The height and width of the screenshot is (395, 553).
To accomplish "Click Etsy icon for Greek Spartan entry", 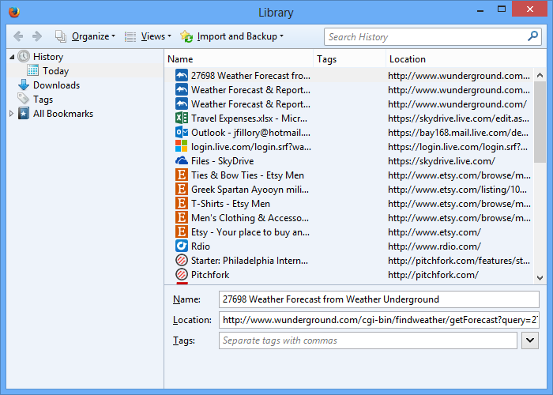I will 181,189.
